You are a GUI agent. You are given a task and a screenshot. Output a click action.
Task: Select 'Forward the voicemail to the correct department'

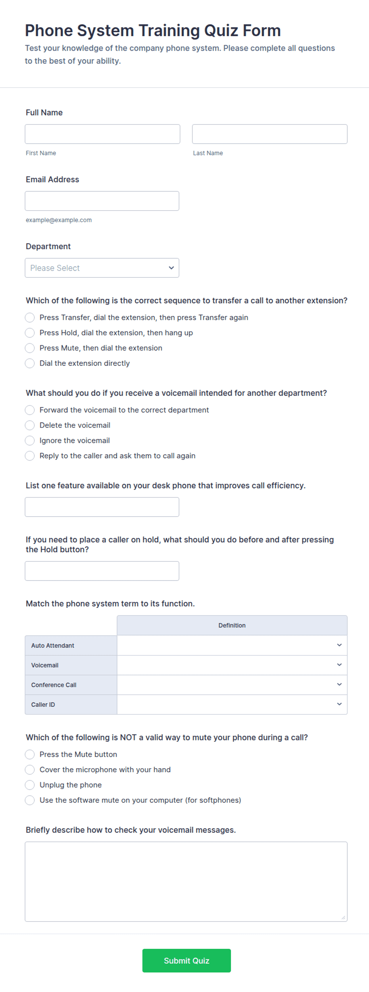tap(30, 410)
